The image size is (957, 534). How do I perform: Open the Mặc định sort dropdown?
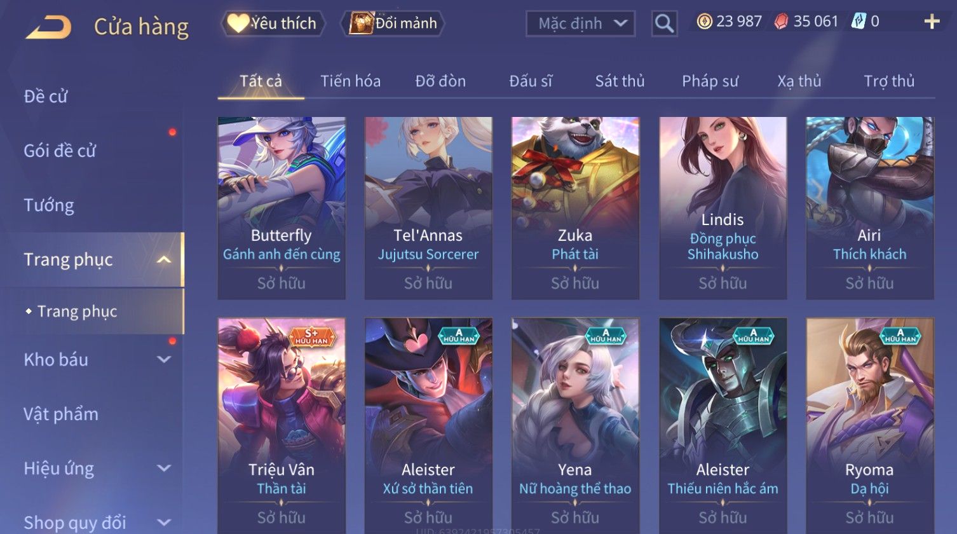[x=580, y=24]
